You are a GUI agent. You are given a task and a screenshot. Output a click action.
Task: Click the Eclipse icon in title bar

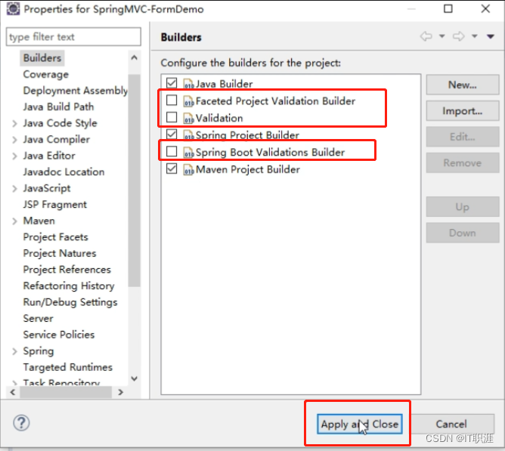click(x=13, y=9)
